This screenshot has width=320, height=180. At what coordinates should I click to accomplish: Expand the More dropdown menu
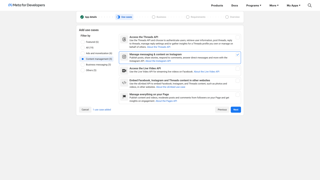[274, 6]
